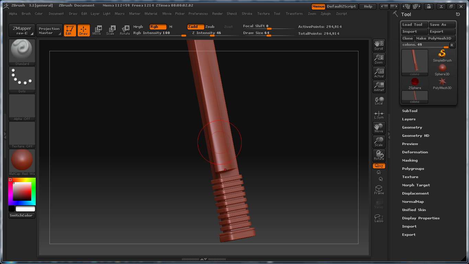
Task: Activate the Rotate mode icon in top shelf
Action: point(125,30)
